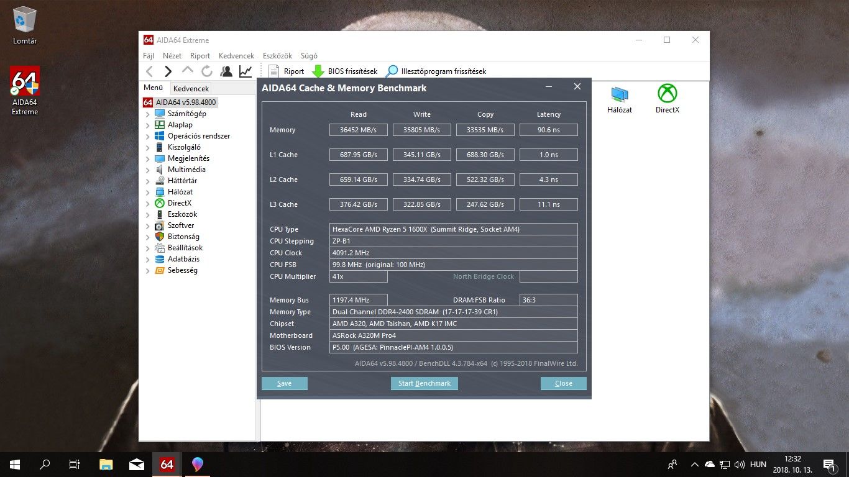The image size is (849, 477).
Task: Click the Riport toolbar button
Action: (287, 71)
